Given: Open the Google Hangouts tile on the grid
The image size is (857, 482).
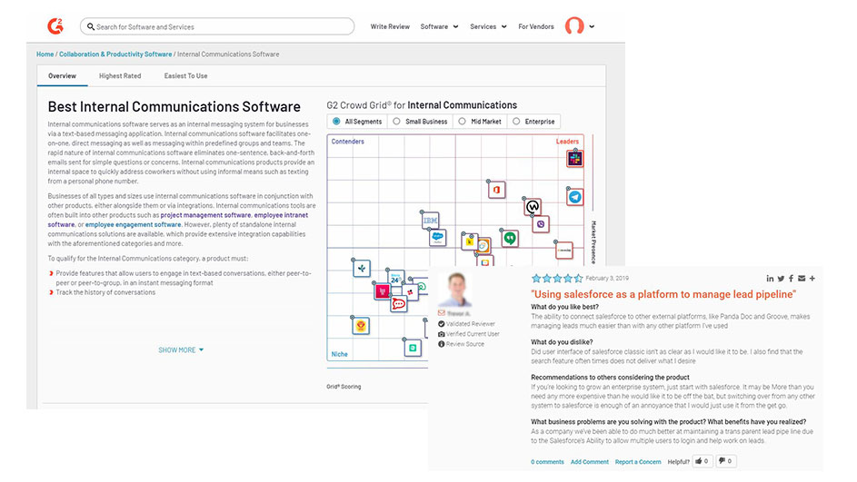Looking at the screenshot, I should pyautogui.click(x=510, y=239).
